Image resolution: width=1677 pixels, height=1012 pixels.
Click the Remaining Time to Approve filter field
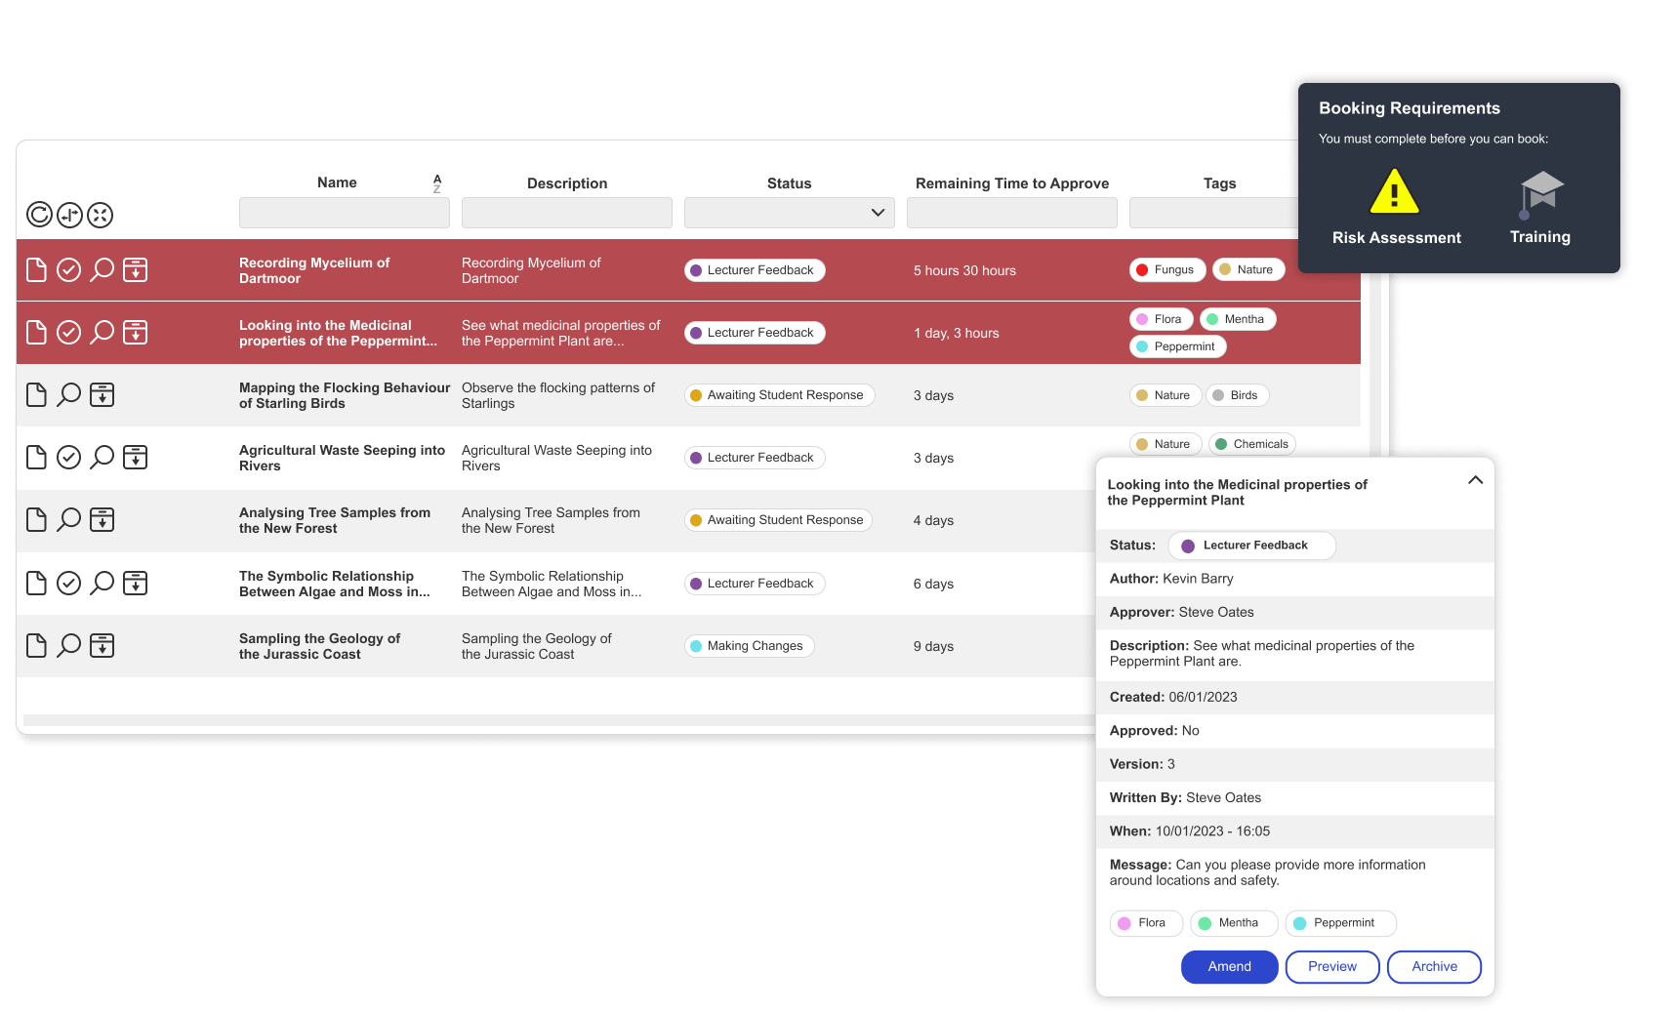click(1011, 213)
